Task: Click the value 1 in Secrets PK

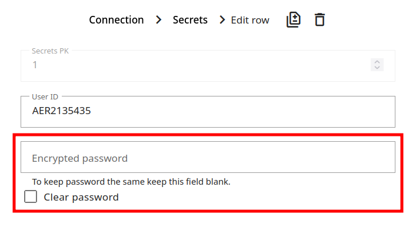Action: tap(35, 65)
